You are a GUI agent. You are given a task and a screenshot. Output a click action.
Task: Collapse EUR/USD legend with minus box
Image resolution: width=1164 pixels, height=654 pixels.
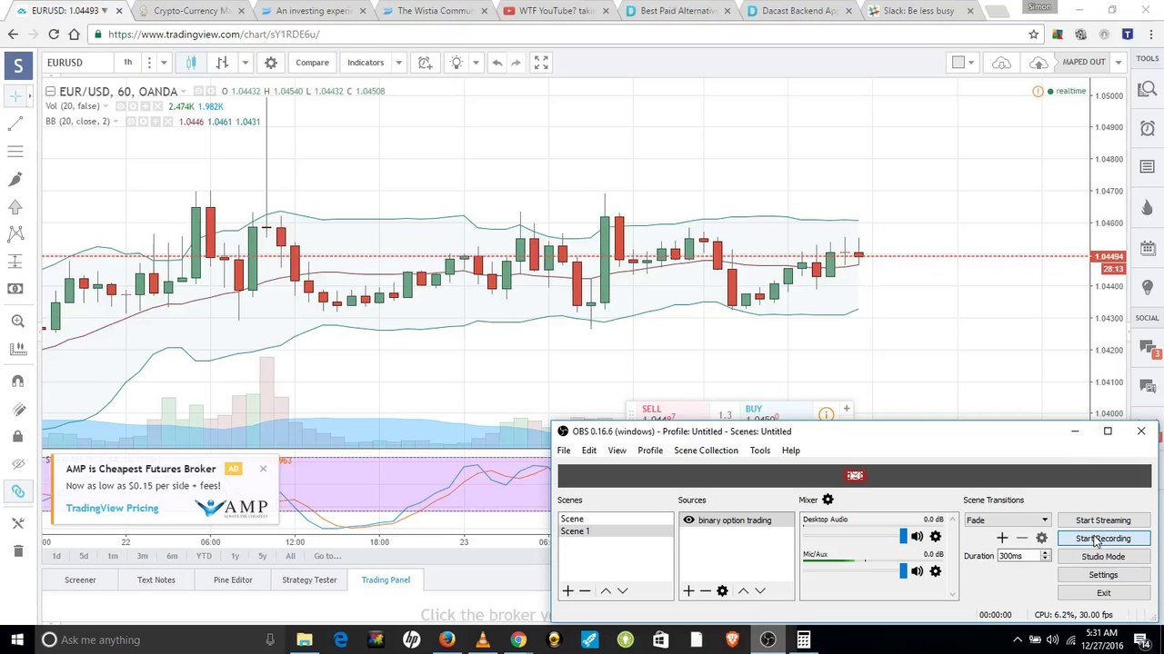pos(51,92)
